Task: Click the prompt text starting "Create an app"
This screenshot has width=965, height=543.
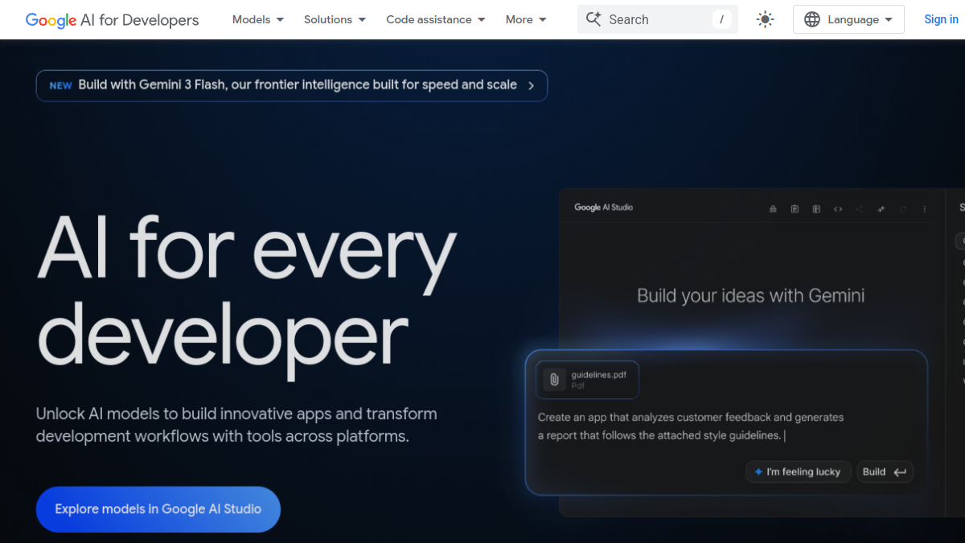Action: pos(691,426)
